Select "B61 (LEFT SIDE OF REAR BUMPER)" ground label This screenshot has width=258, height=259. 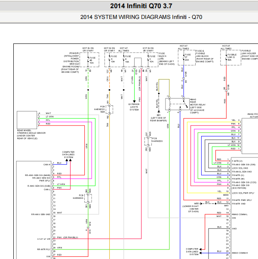point(158,118)
